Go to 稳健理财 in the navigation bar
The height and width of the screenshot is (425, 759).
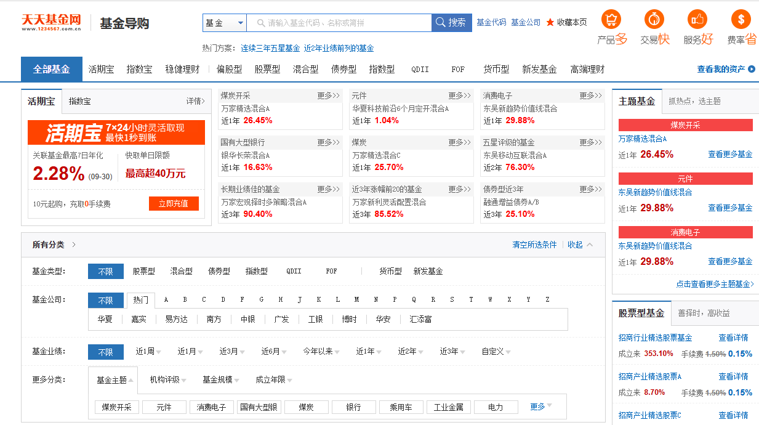coord(182,69)
